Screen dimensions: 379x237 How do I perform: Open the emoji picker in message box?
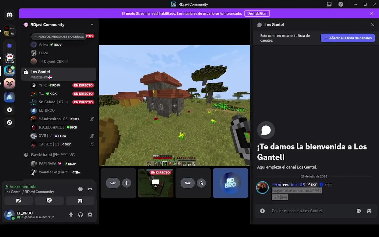pos(359,211)
